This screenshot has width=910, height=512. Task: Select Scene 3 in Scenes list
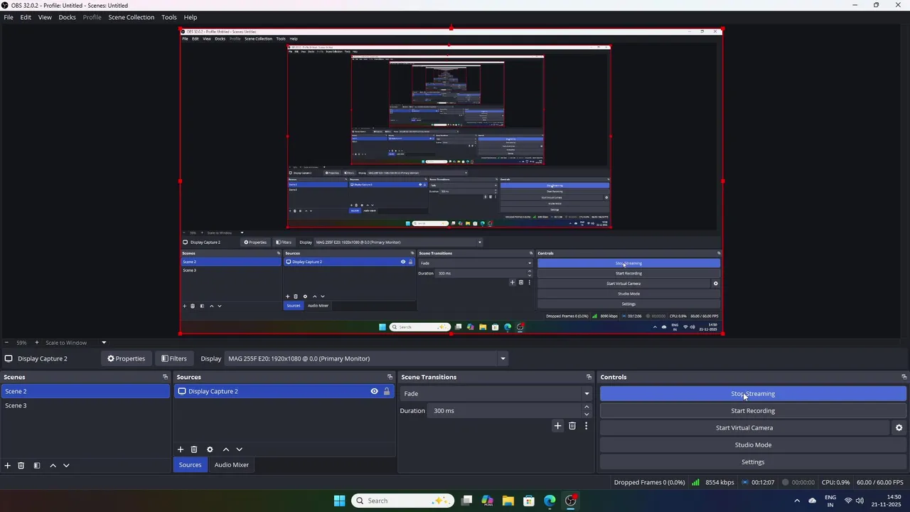(x=85, y=405)
